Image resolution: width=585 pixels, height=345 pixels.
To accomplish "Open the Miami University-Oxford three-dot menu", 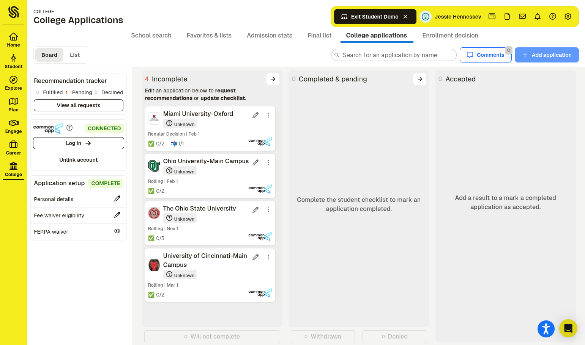I will click(x=268, y=115).
